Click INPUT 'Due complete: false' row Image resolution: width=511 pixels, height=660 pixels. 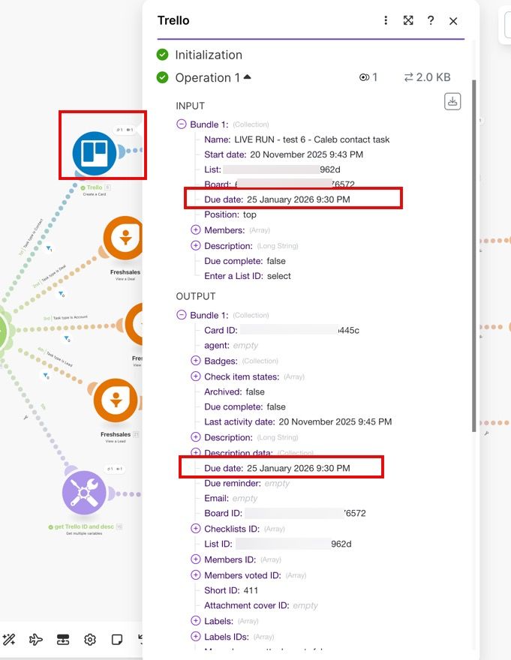pyautogui.click(x=245, y=261)
